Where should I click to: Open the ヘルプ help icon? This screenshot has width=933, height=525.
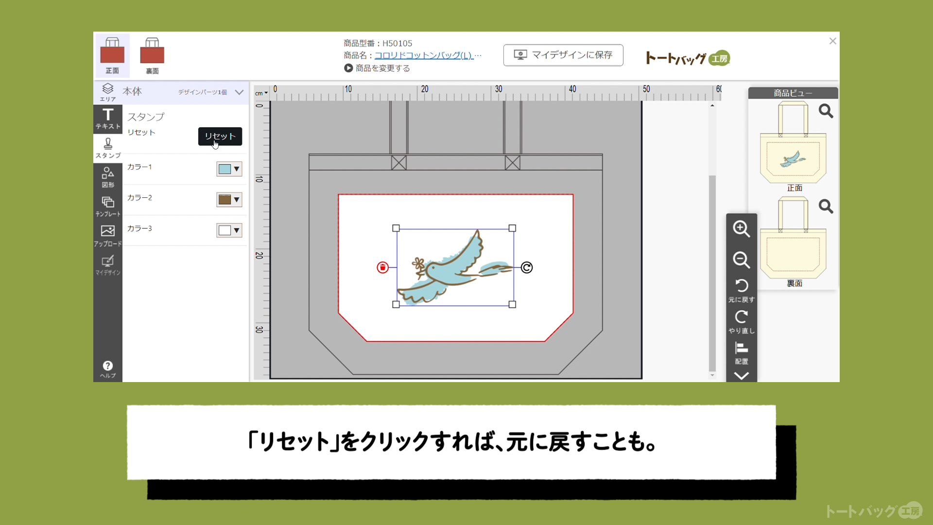(x=108, y=369)
